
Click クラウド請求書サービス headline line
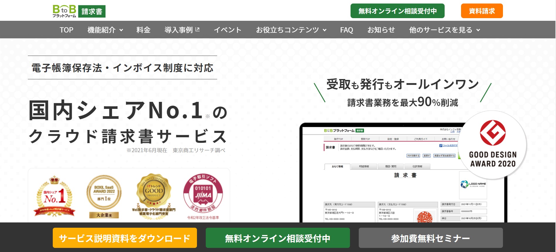click(x=128, y=136)
